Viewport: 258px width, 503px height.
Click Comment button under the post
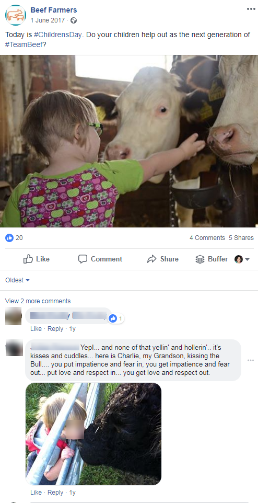pos(100,259)
